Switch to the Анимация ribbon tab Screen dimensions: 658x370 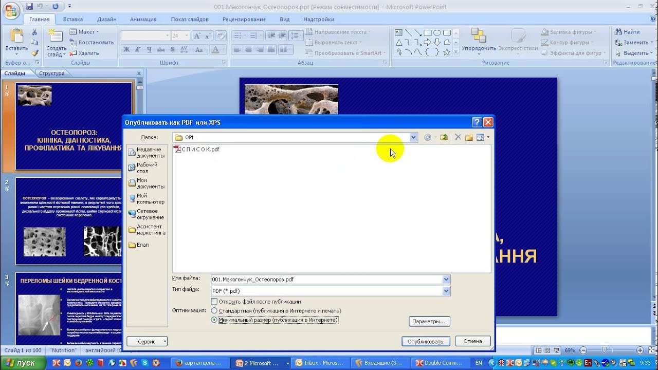(143, 20)
